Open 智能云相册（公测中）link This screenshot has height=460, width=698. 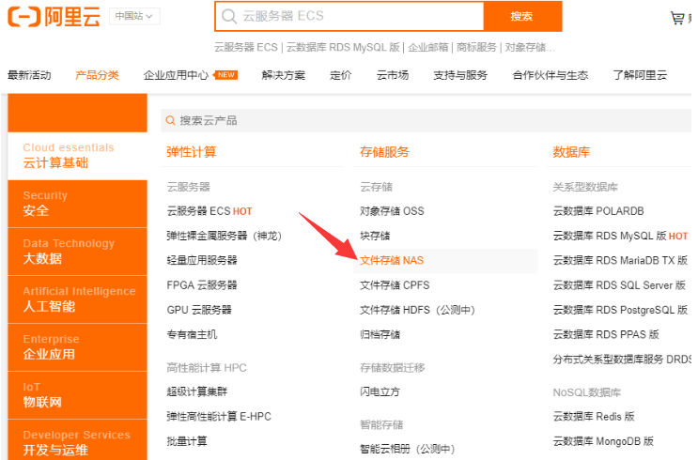click(408, 449)
